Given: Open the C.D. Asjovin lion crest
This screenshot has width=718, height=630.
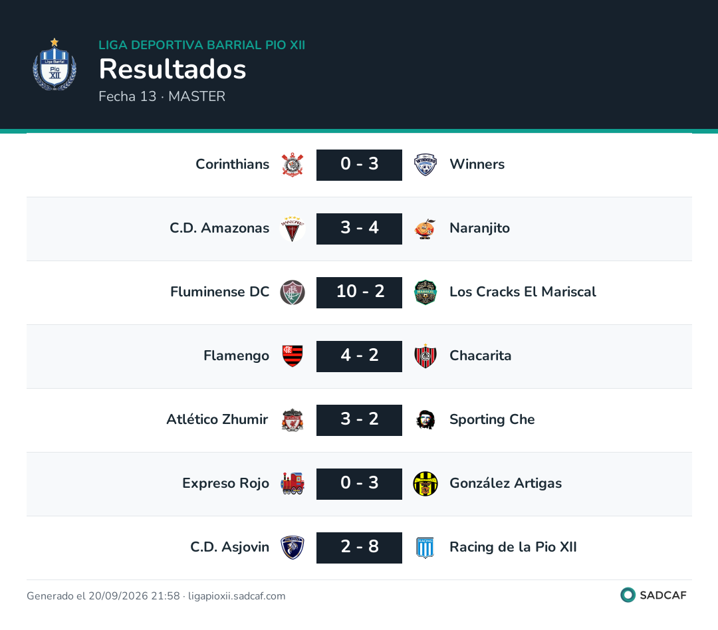Looking at the screenshot, I should (292, 548).
